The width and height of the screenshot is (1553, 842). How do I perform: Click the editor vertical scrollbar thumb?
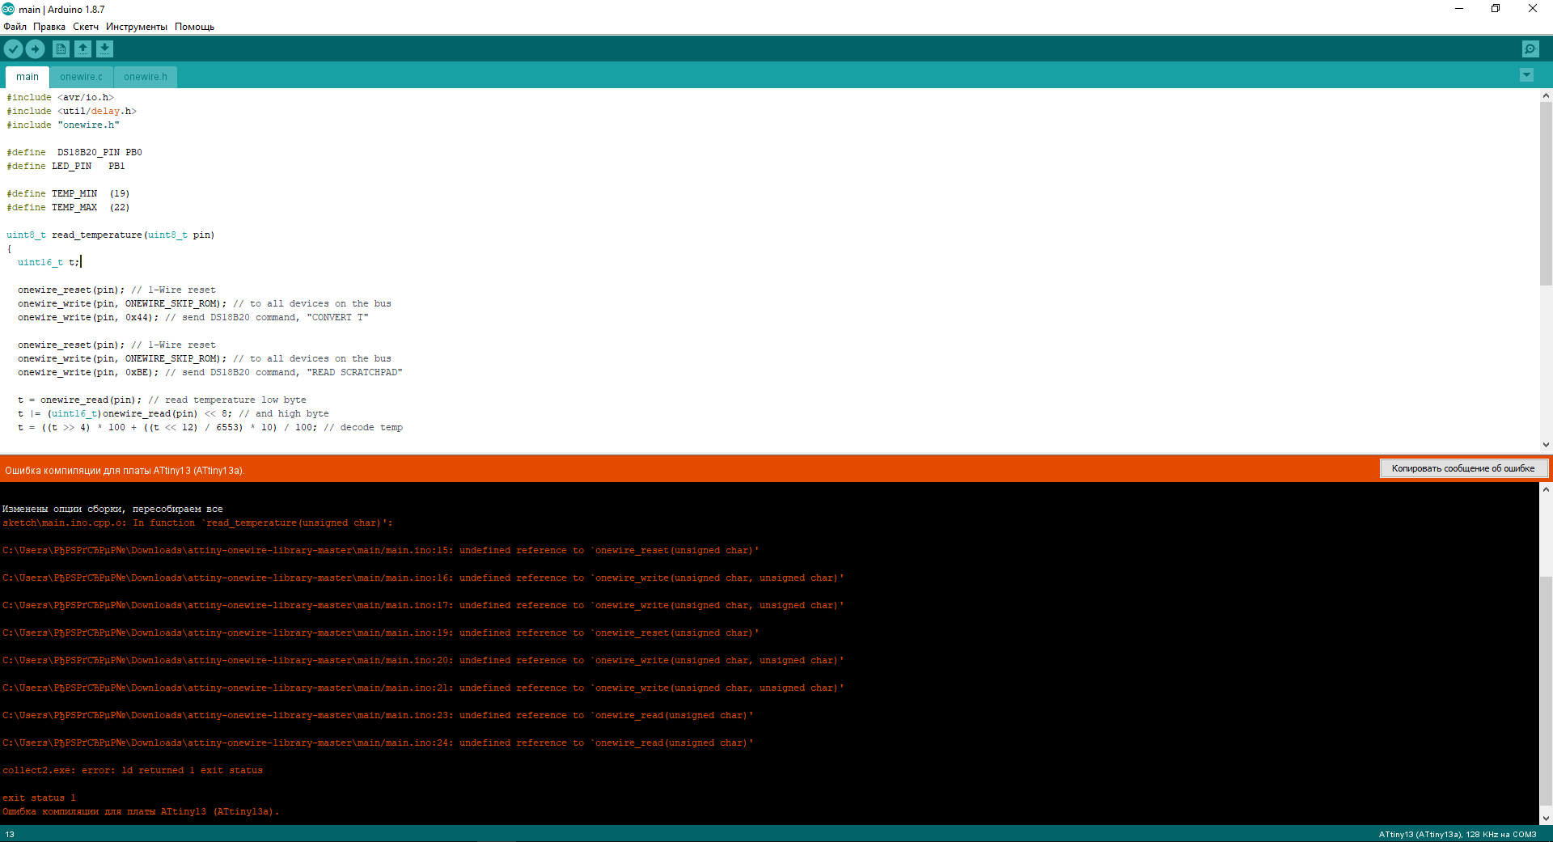click(1546, 193)
